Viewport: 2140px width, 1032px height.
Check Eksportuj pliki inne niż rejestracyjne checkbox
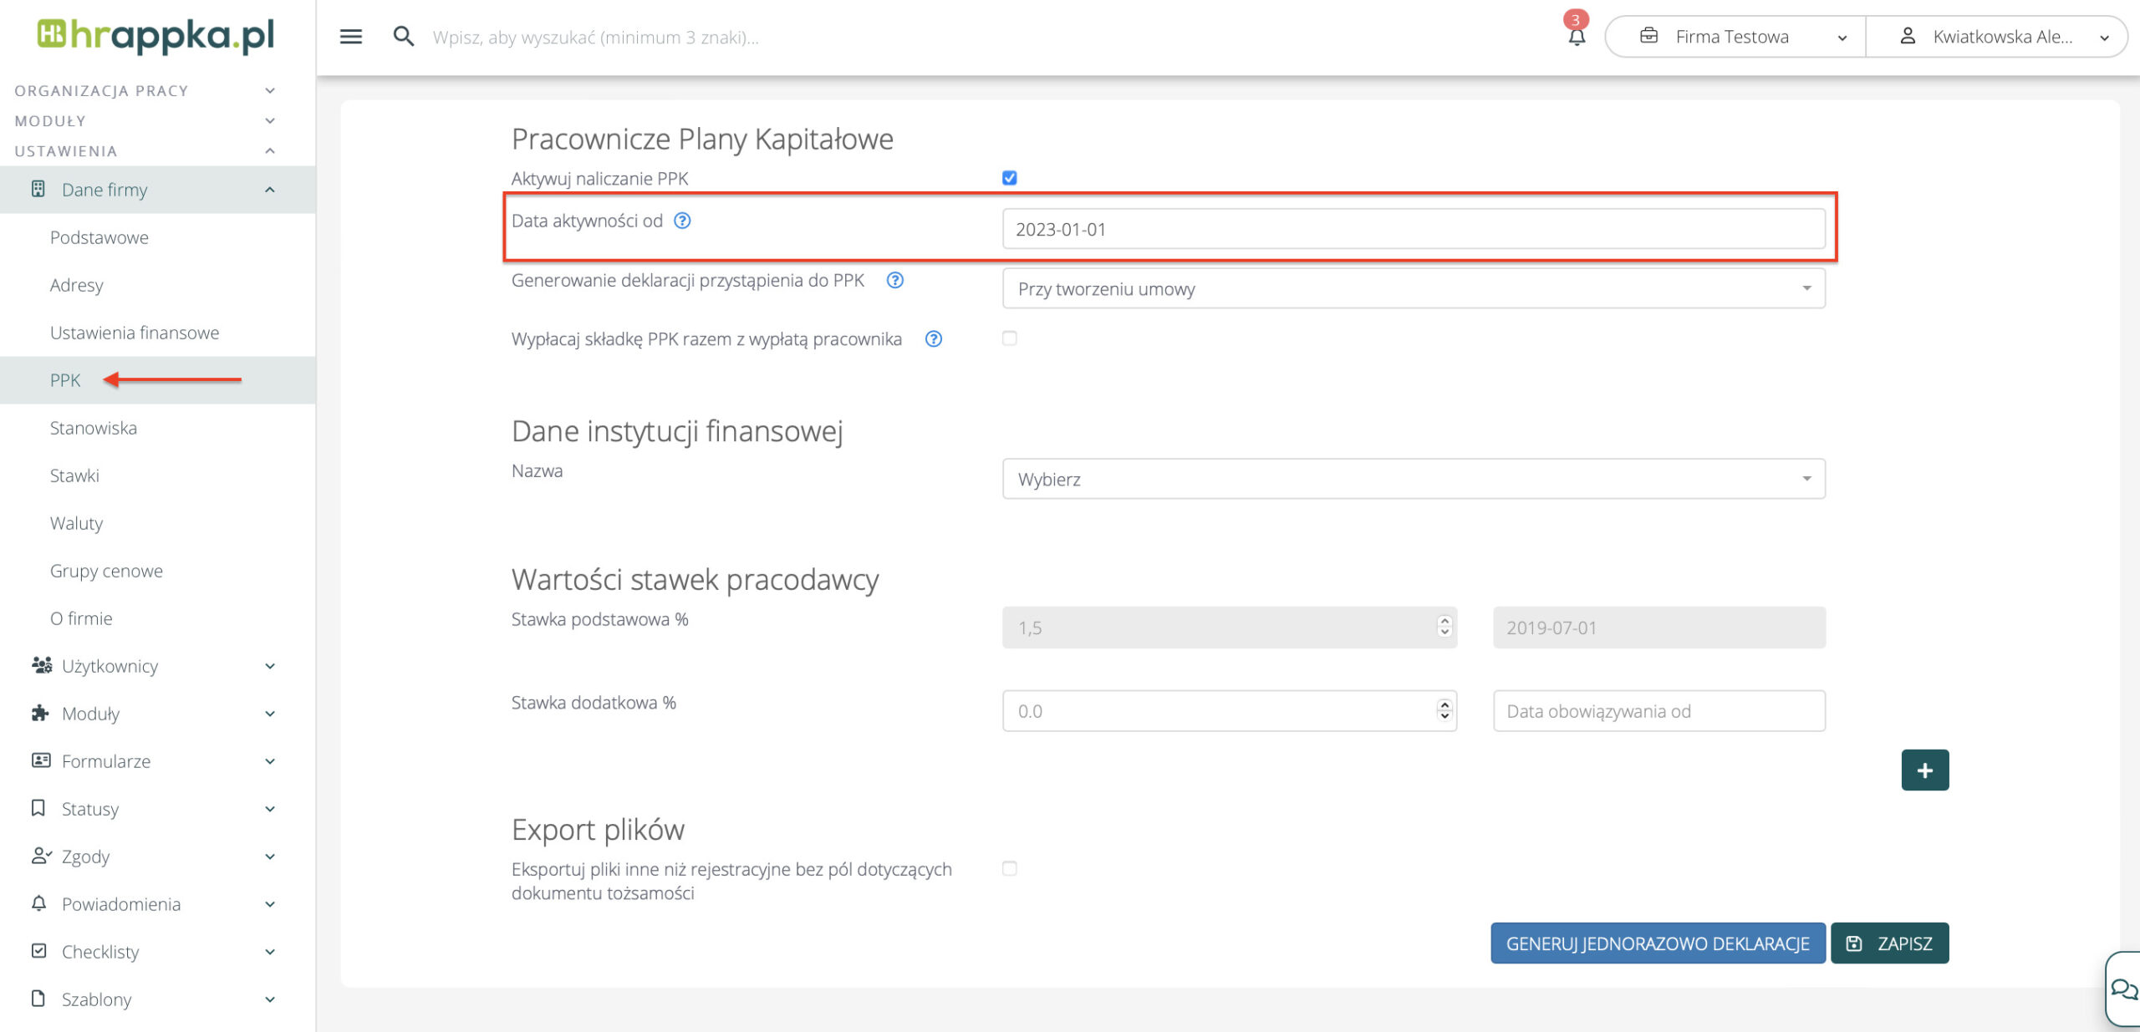pyautogui.click(x=1009, y=868)
